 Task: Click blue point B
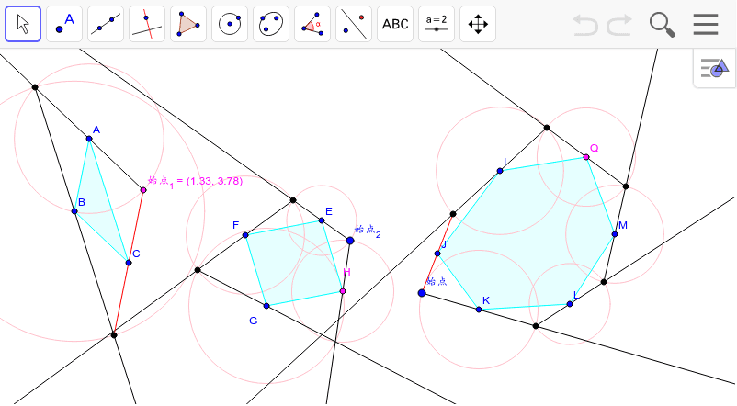point(74,211)
